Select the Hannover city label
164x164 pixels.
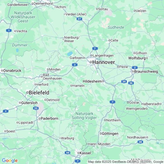104,62
